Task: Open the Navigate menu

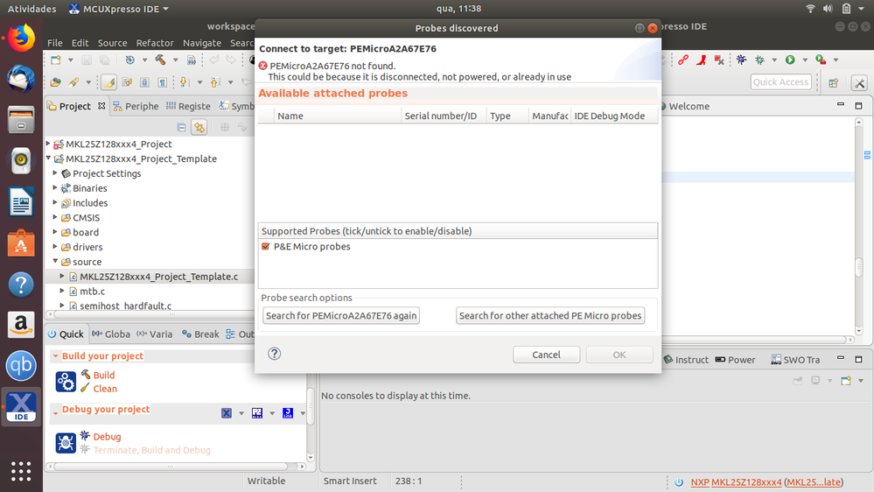Action: [202, 43]
